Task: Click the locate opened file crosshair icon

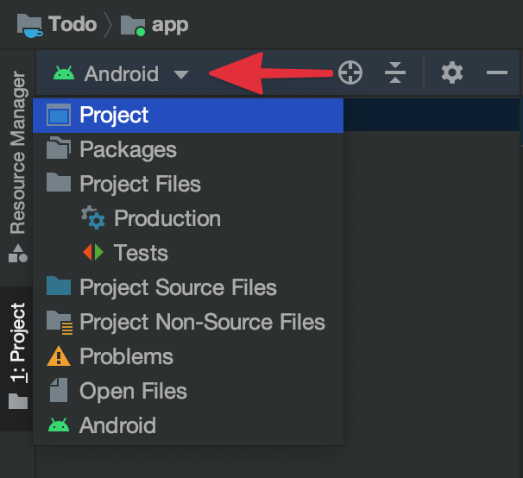Action: point(350,72)
